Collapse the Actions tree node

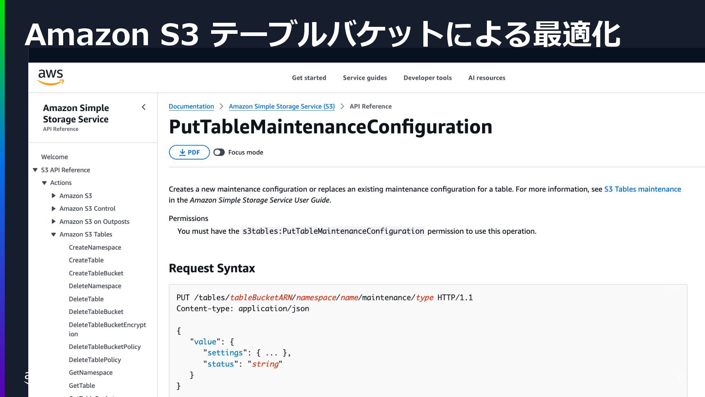click(x=44, y=183)
